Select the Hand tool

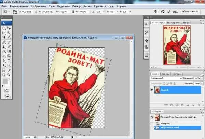click(x=4, y=75)
